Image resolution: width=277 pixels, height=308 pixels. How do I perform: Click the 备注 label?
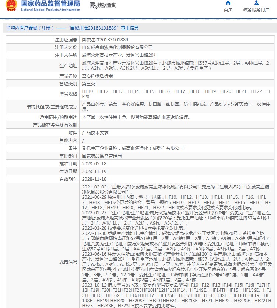pyautogui.click(x=73, y=148)
